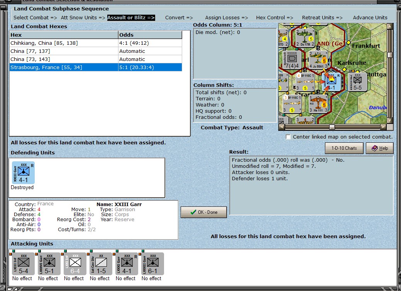Click the 'Die mod. (net): 0' text

point(218,32)
